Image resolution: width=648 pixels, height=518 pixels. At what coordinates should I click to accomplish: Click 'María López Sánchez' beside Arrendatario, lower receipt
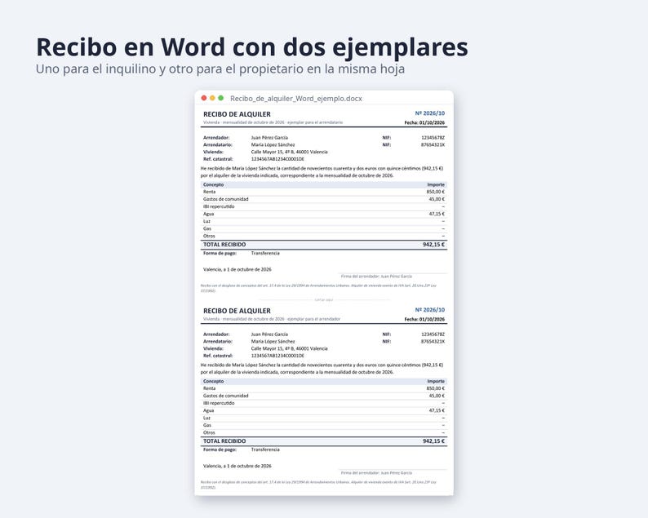point(273,342)
